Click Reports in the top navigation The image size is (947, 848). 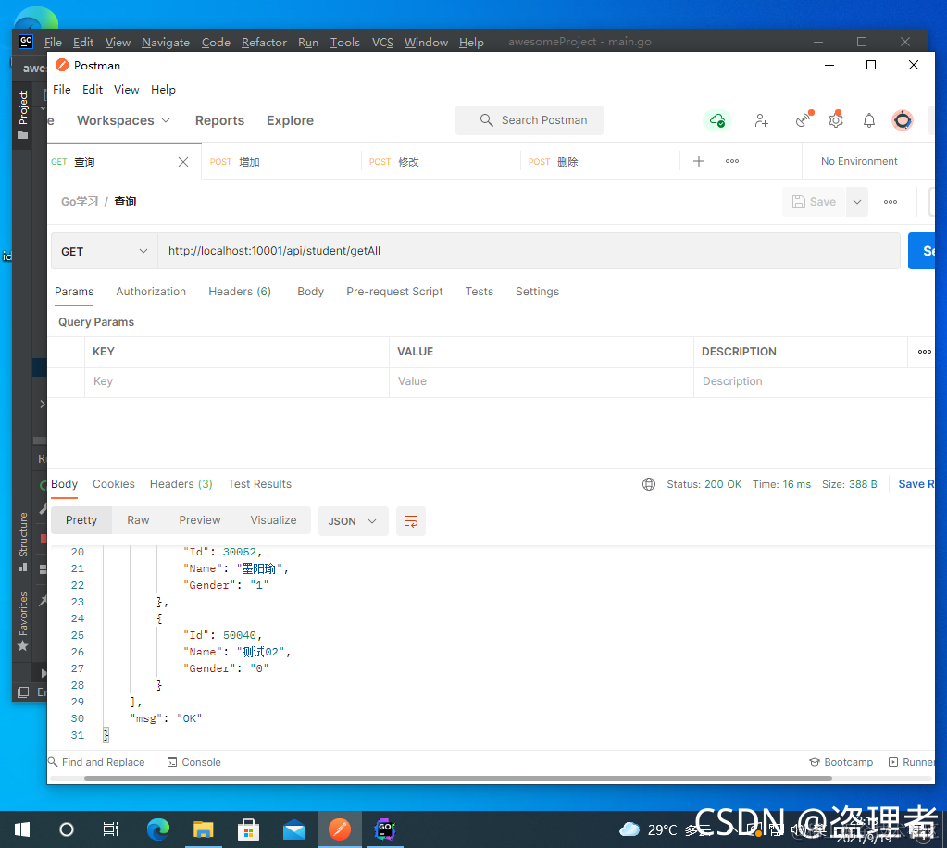[219, 120]
